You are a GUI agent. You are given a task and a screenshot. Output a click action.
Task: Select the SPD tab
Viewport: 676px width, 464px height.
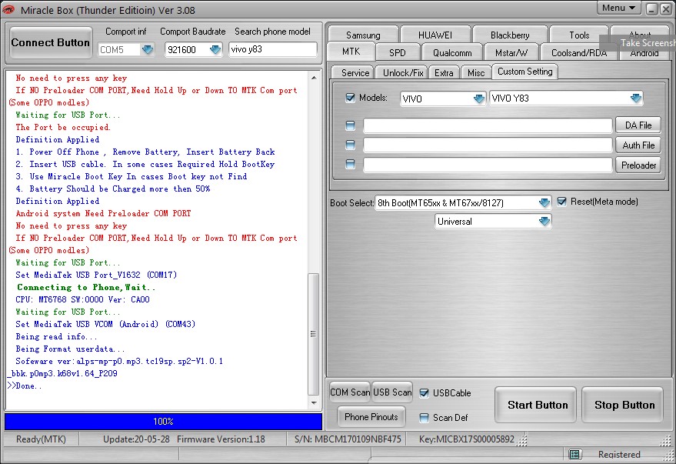397,52
